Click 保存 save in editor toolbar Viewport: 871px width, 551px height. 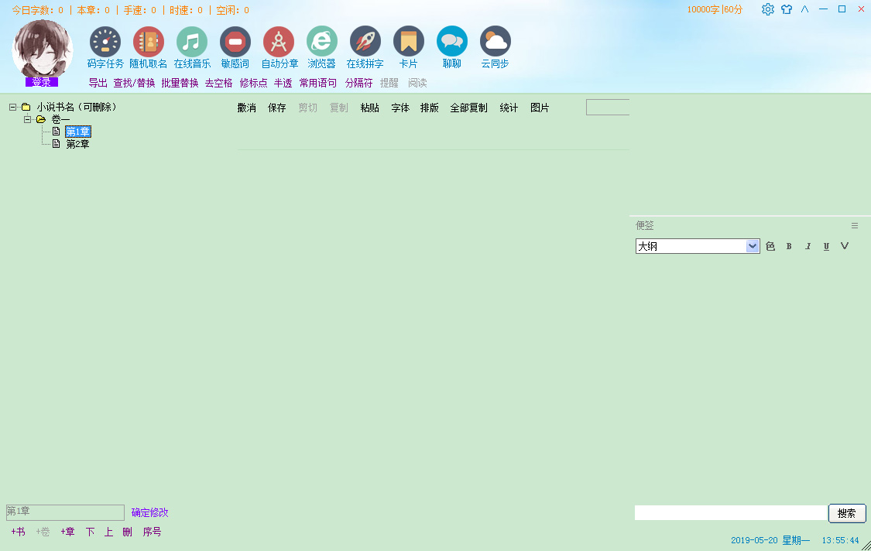coord(276,108)
